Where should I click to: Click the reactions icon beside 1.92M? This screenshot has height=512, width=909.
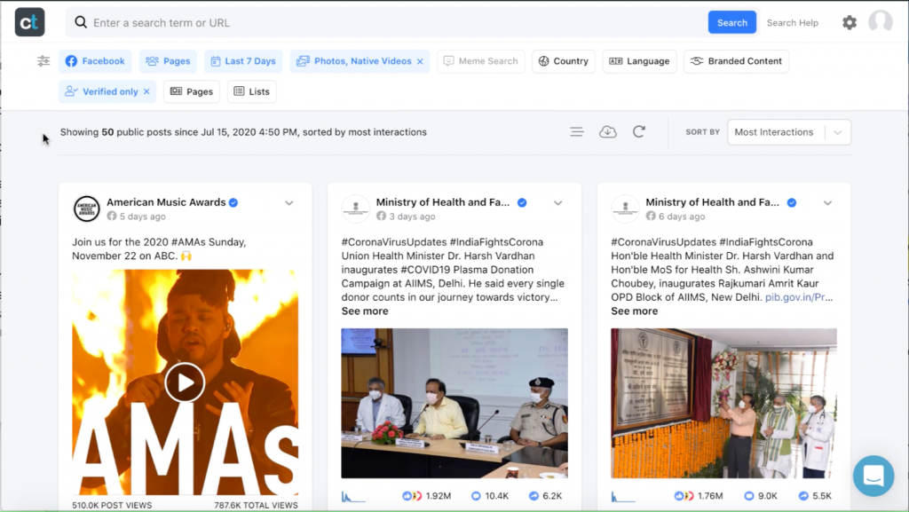pyautogui.click(x=412, y=496)
